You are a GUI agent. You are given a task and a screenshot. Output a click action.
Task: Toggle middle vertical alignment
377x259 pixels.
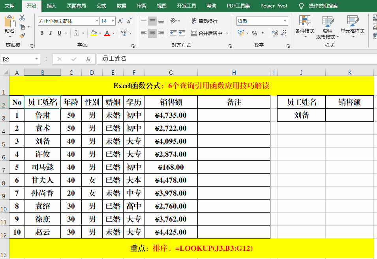click(x=152, y=21)
